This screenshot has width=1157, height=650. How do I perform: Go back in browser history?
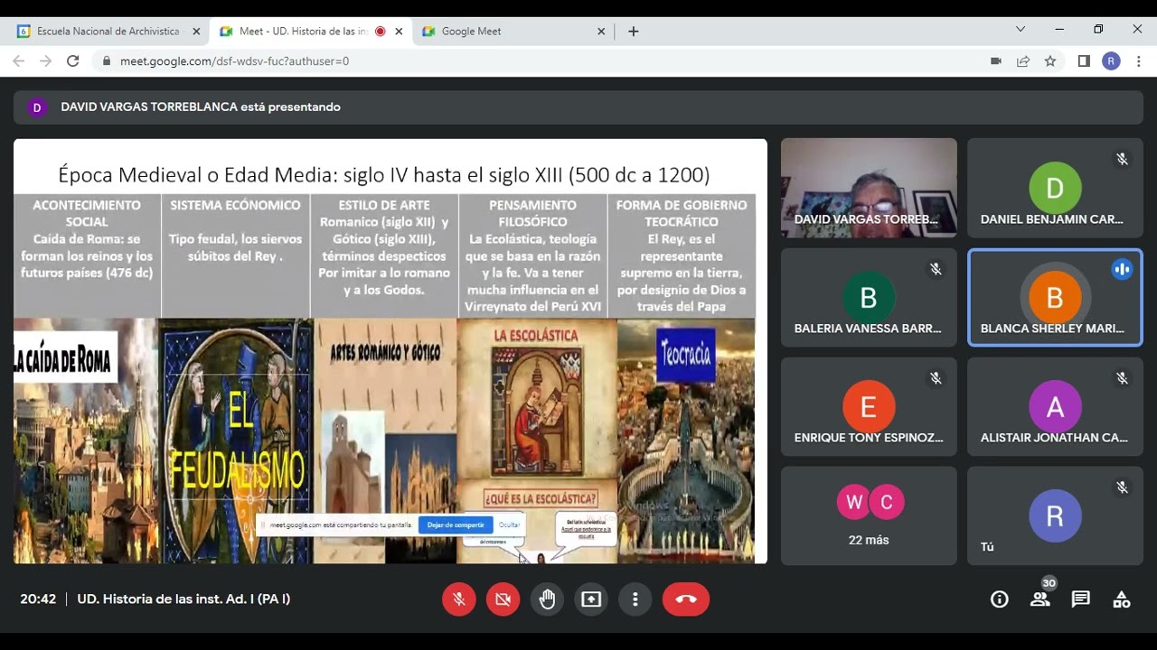click(x=19, y=61)
